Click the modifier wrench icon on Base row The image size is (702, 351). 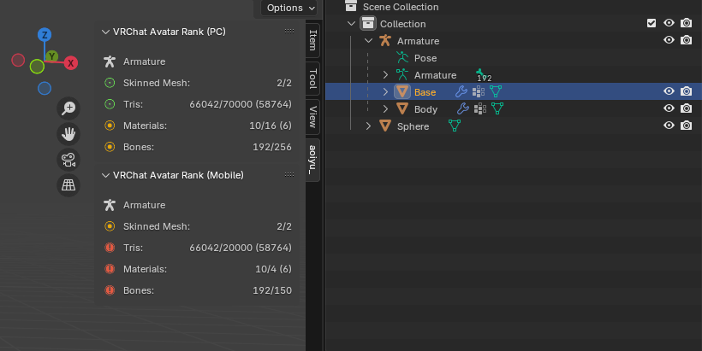[x=461, y=91]
